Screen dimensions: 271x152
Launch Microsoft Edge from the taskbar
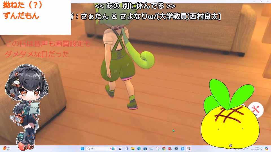(x=139, y=149)
